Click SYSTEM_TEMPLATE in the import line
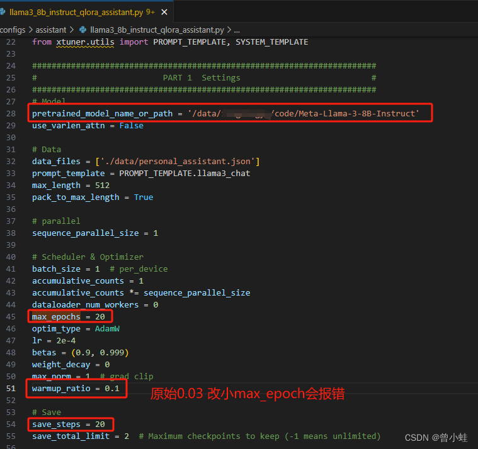478x449 pixels. tap(271, 42)
